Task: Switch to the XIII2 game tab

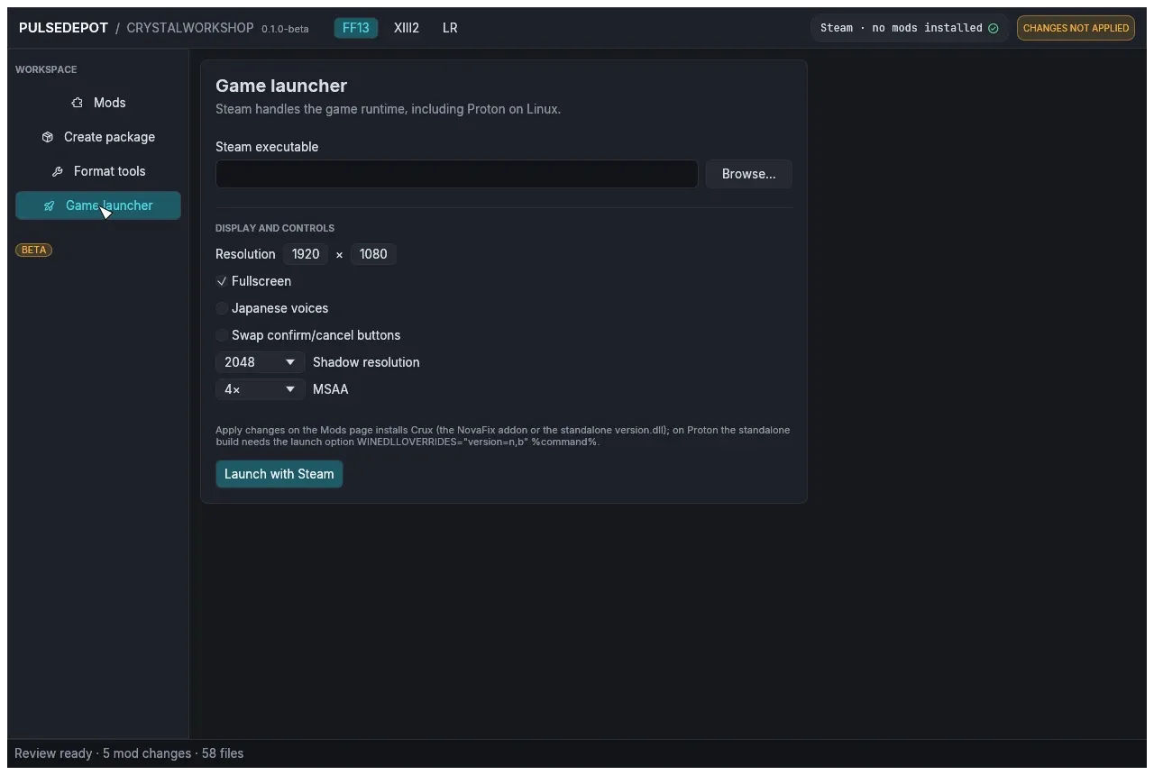Action: pyautogui.click(x=407, y=28)
